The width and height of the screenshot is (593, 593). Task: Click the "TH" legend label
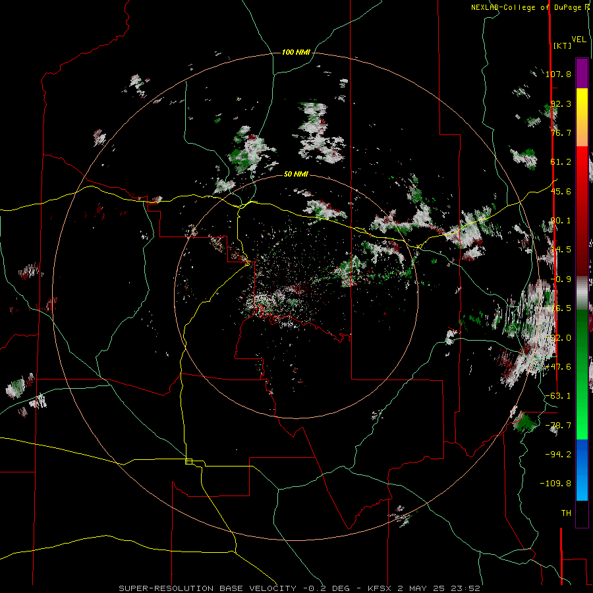[566, 513]
